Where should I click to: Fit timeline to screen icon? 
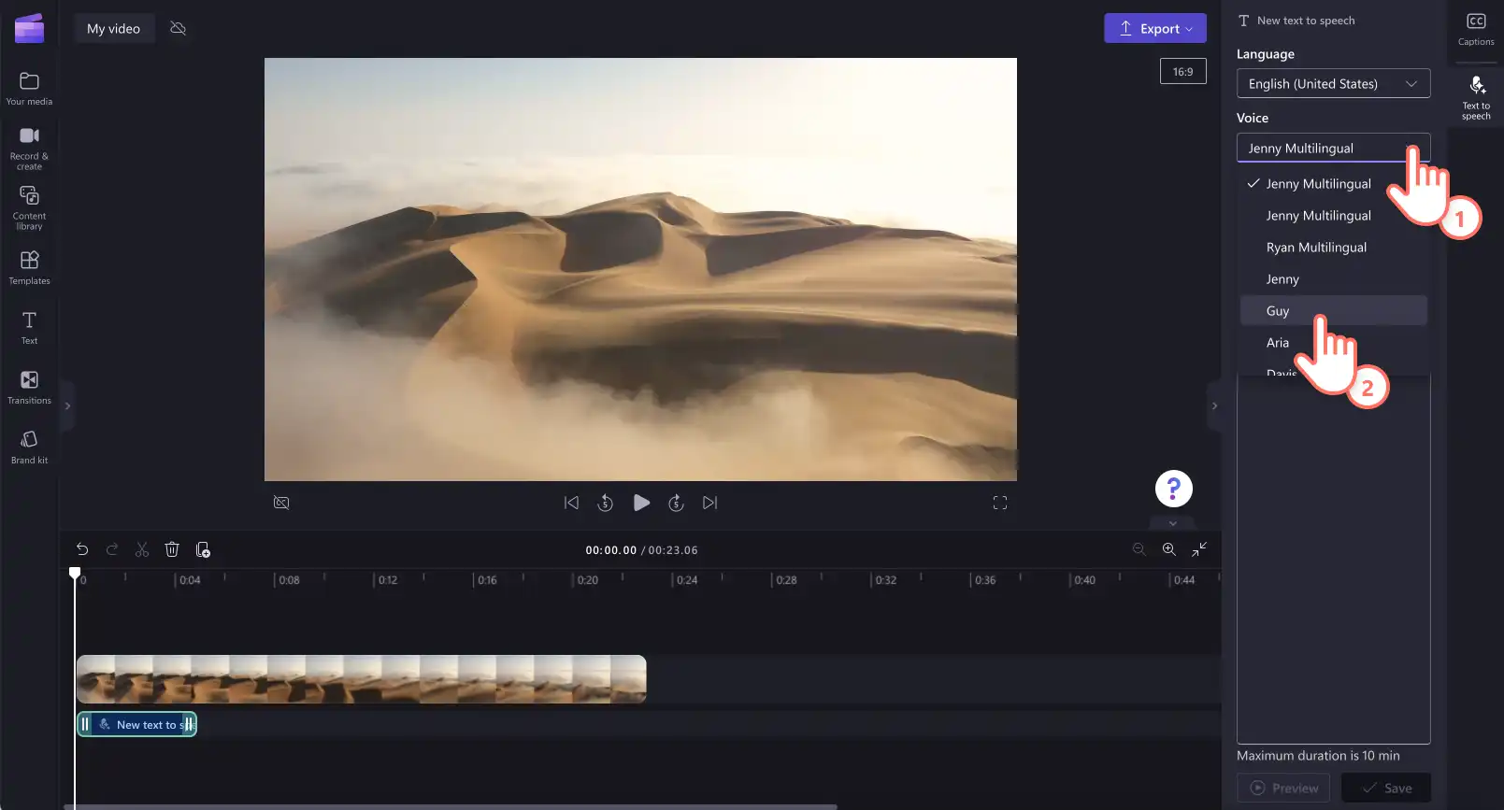pyautogui.click(x=1199, y=549)
